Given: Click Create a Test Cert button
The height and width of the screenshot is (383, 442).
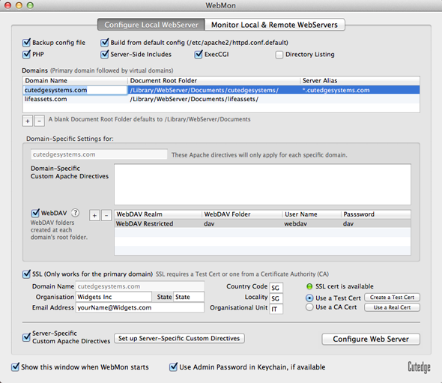Looking at the screenshot, I should 392,298.
